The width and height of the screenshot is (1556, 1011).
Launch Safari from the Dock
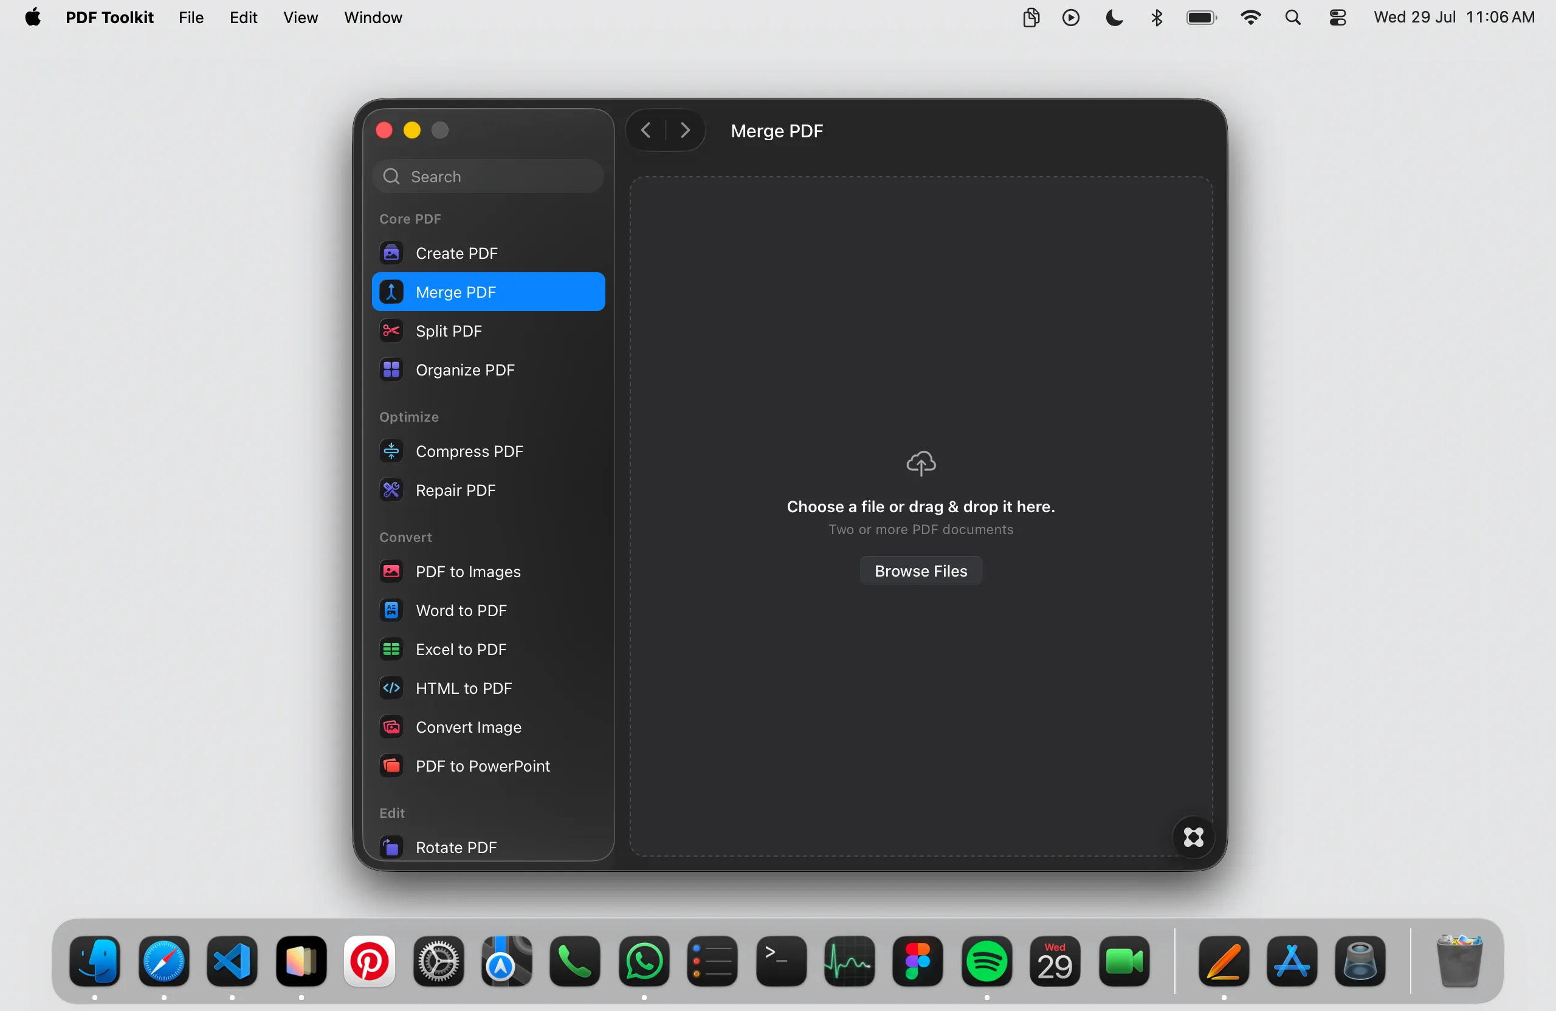tap(164, 961)
